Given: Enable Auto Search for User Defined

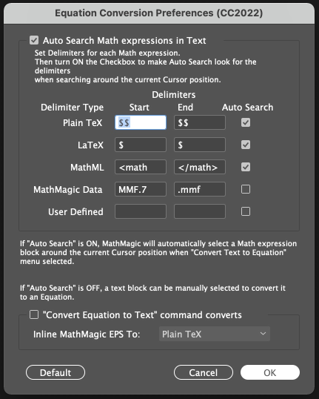Looking at the screenshot, I should pos(246,211).
